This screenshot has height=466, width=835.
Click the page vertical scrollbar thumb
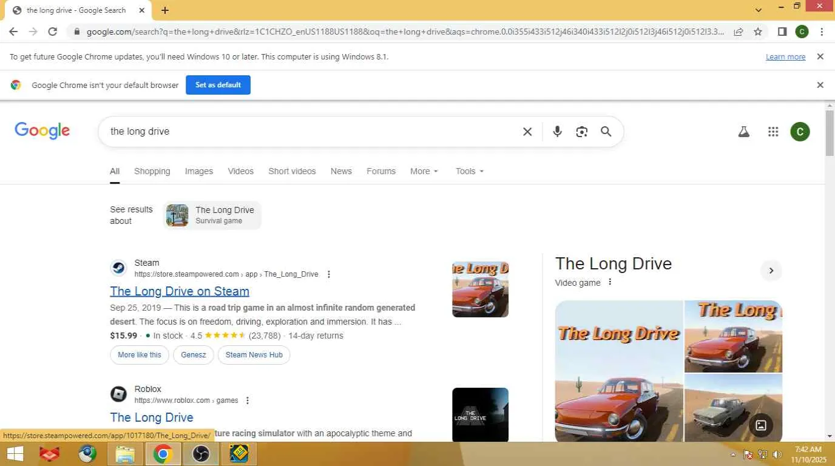[x=830, y=134]
